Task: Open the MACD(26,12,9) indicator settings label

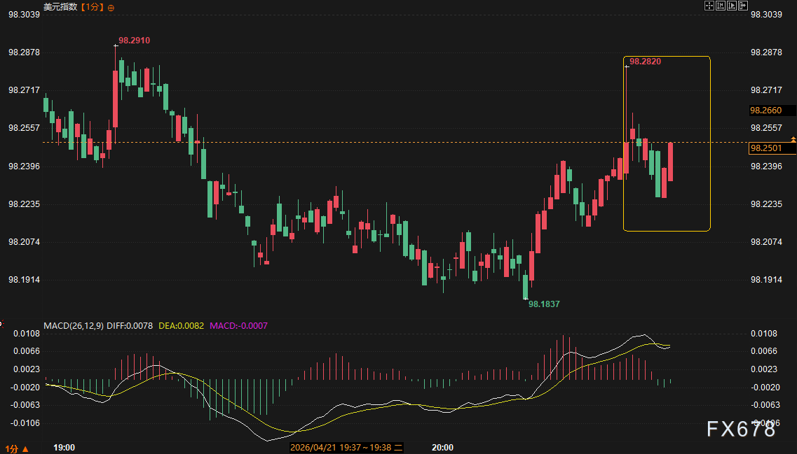Action: click(x=74, y=326)
